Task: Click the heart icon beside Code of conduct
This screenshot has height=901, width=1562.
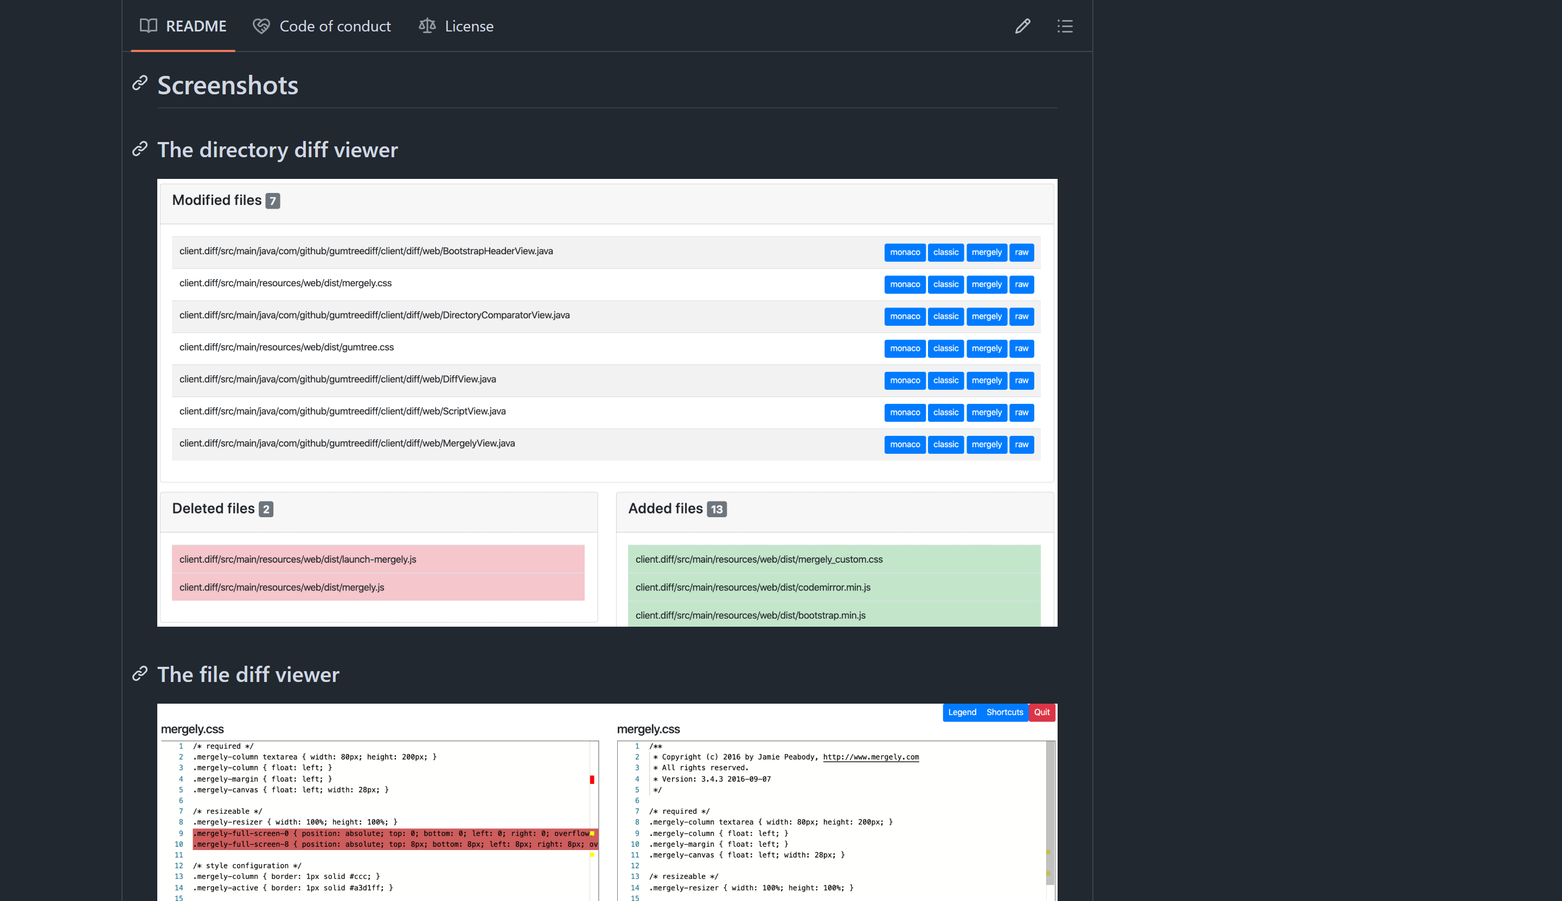Action: [261, 26]
